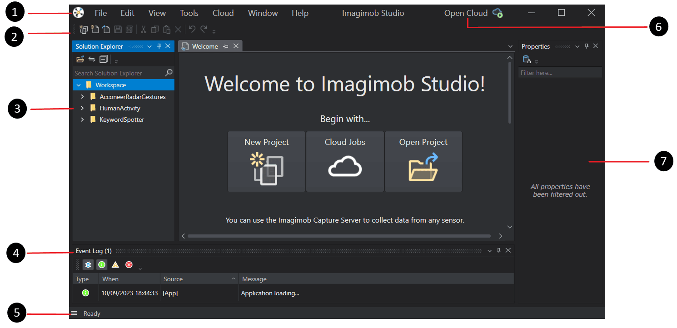
Task: Open Event Log toolbar overflow dropdown
Action: click(x=140, y=268)
